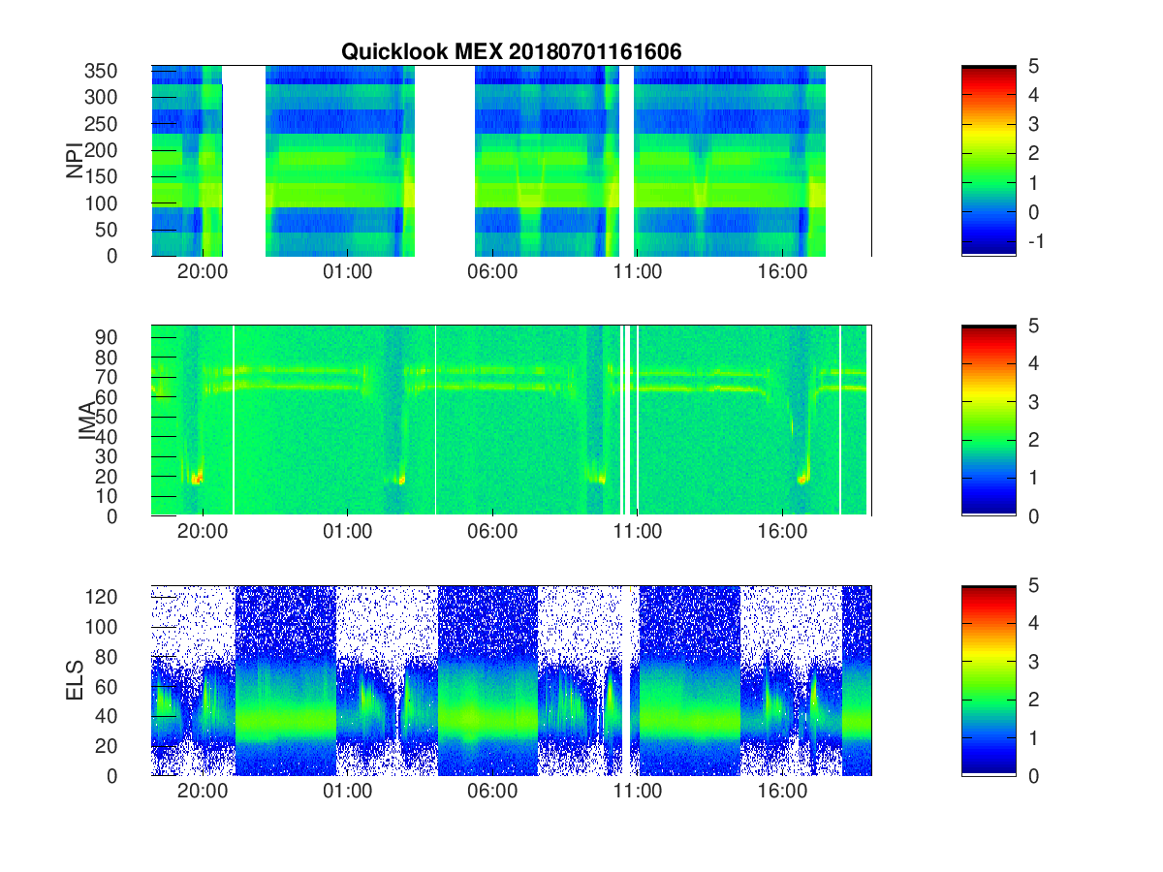Select the NPI y-axis label

[74, 161]
